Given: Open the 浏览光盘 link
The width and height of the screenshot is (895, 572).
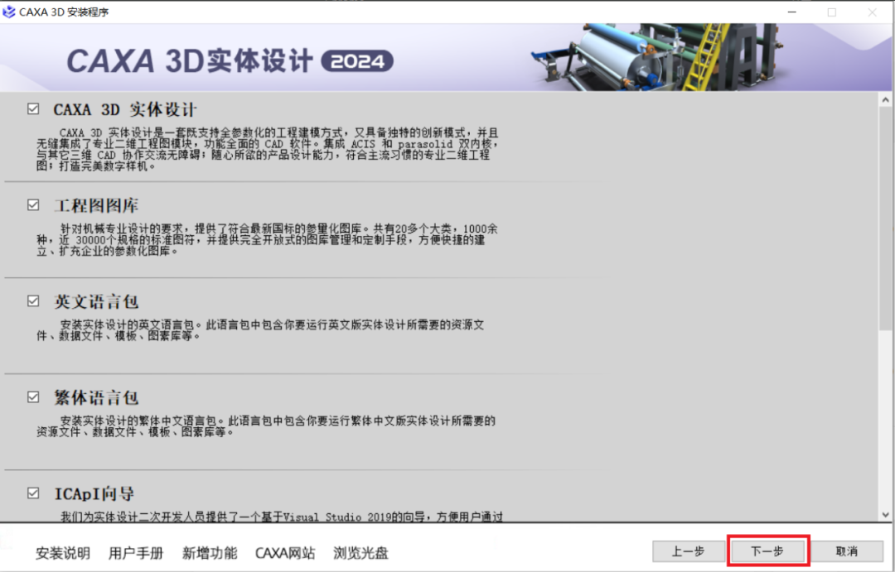Looking at the screenshot, I should [360, 553].
